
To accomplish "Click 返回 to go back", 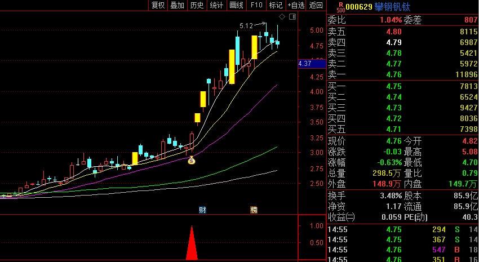I will tap(316, 5).
